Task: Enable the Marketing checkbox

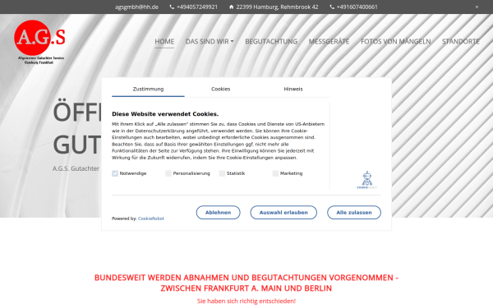Action: point(275,173)
